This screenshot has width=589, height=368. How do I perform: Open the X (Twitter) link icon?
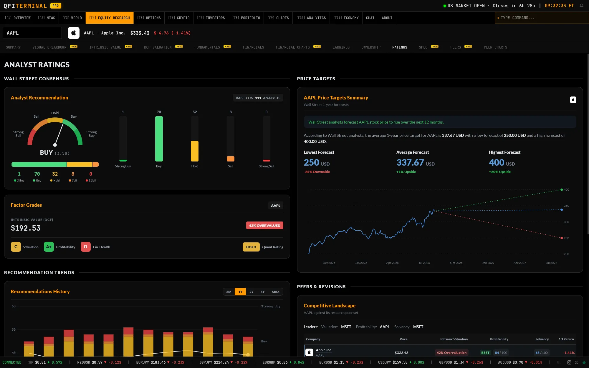pos(576,362)
